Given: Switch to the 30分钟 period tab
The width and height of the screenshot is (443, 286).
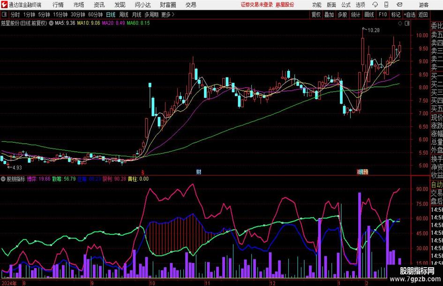Looking at the screenshot, I should [78, 15].
